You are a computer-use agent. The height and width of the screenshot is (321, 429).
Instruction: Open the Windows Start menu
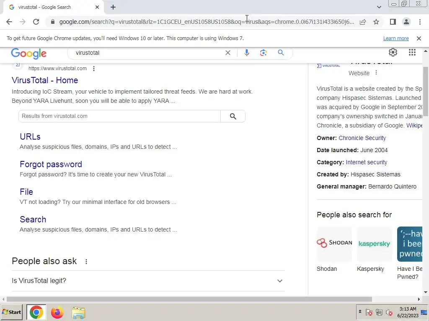coord(12,312)
